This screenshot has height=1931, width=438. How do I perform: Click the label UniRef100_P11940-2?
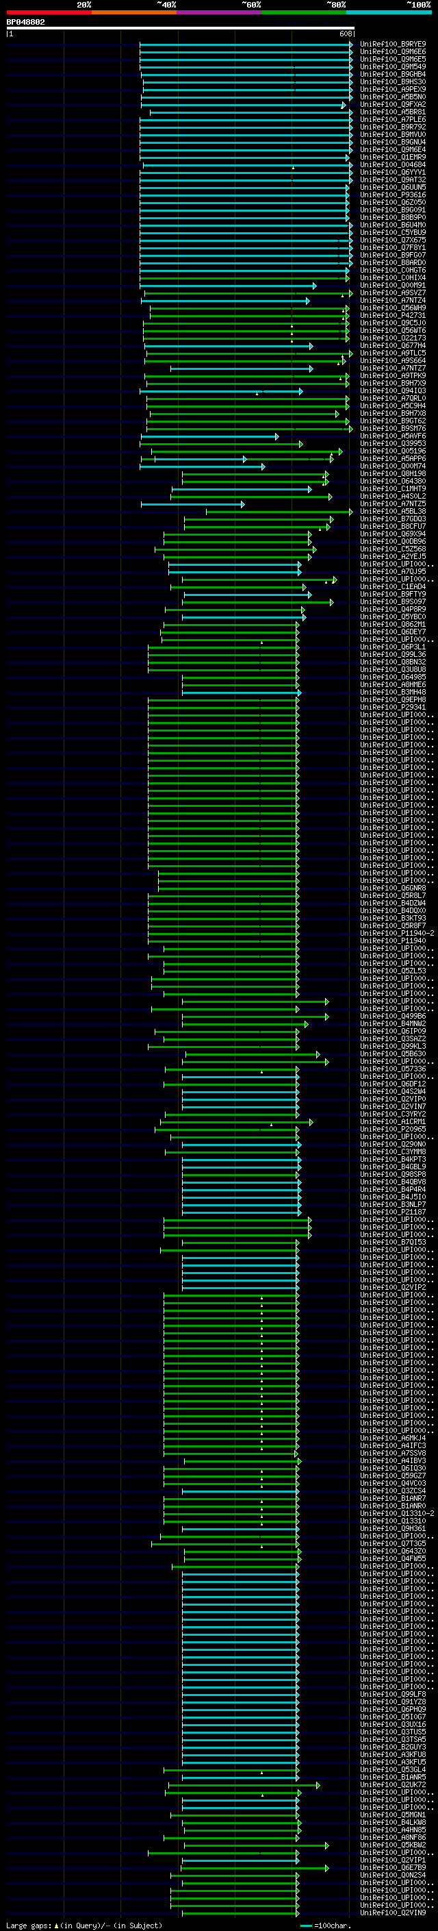397,933
